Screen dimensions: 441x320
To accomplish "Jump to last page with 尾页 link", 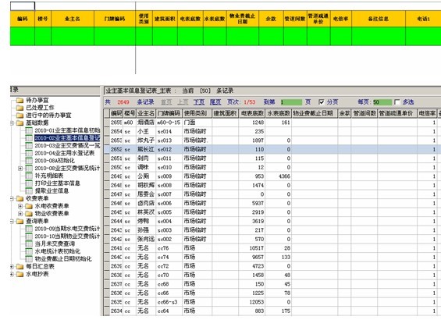I will [x=215, y=102].
